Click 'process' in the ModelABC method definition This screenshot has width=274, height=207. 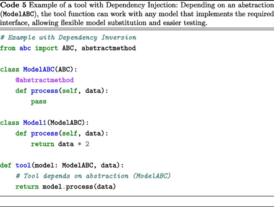(x=44, y=91)
